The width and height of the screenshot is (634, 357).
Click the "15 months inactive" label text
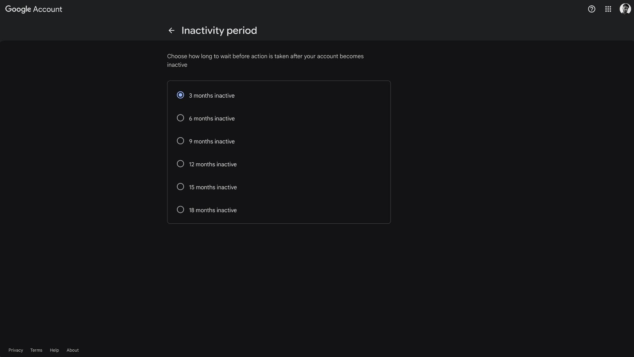(213, 187)
